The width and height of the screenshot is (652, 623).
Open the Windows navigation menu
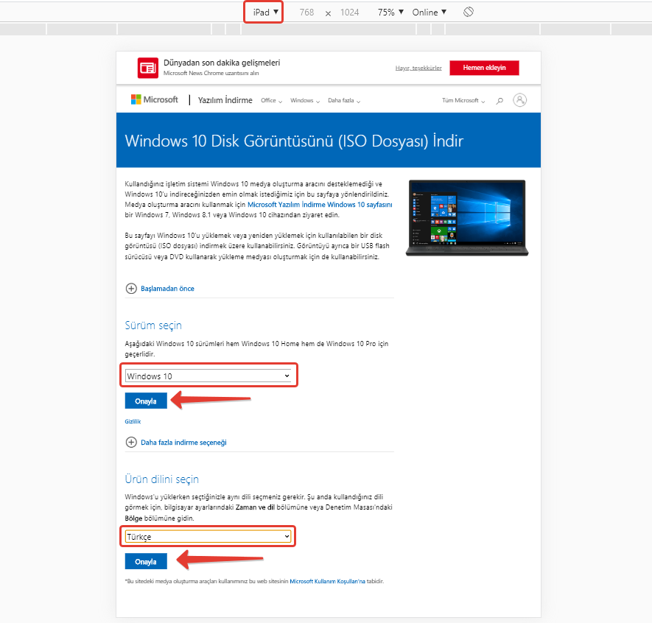click(x=304, y=101)
